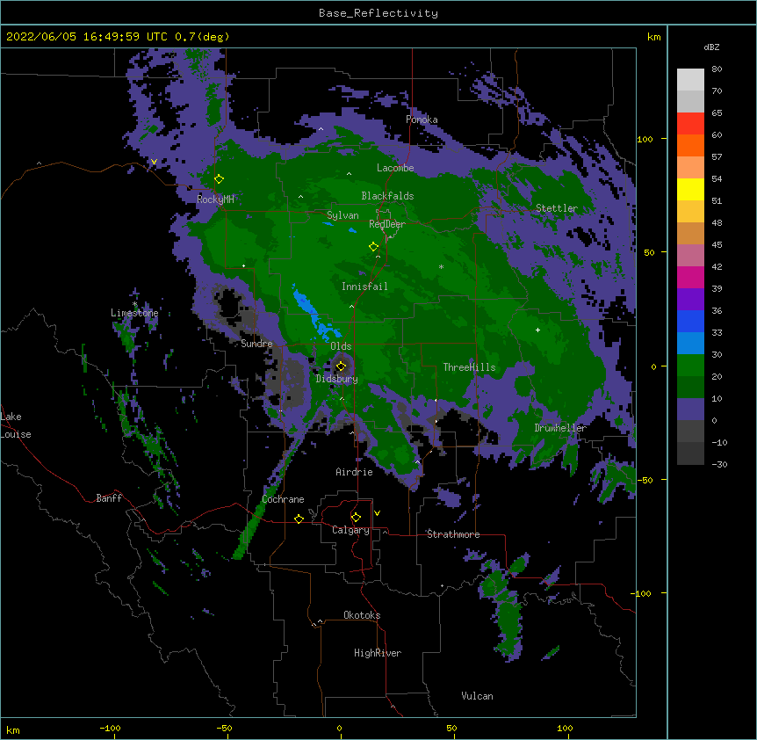
Task: Click the Vulcan town label
Action: pos(477,696)
